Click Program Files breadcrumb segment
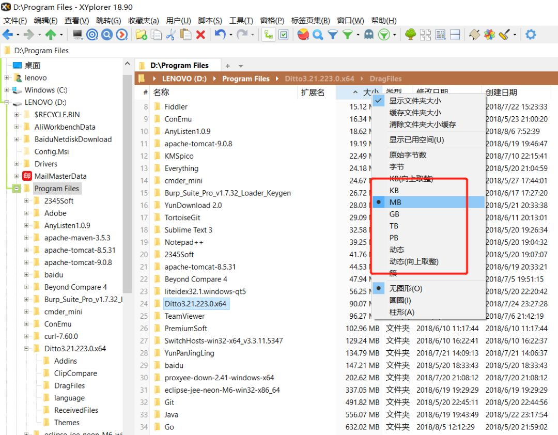Viewport: 558px width, 435px height. (x=246, y=79)
